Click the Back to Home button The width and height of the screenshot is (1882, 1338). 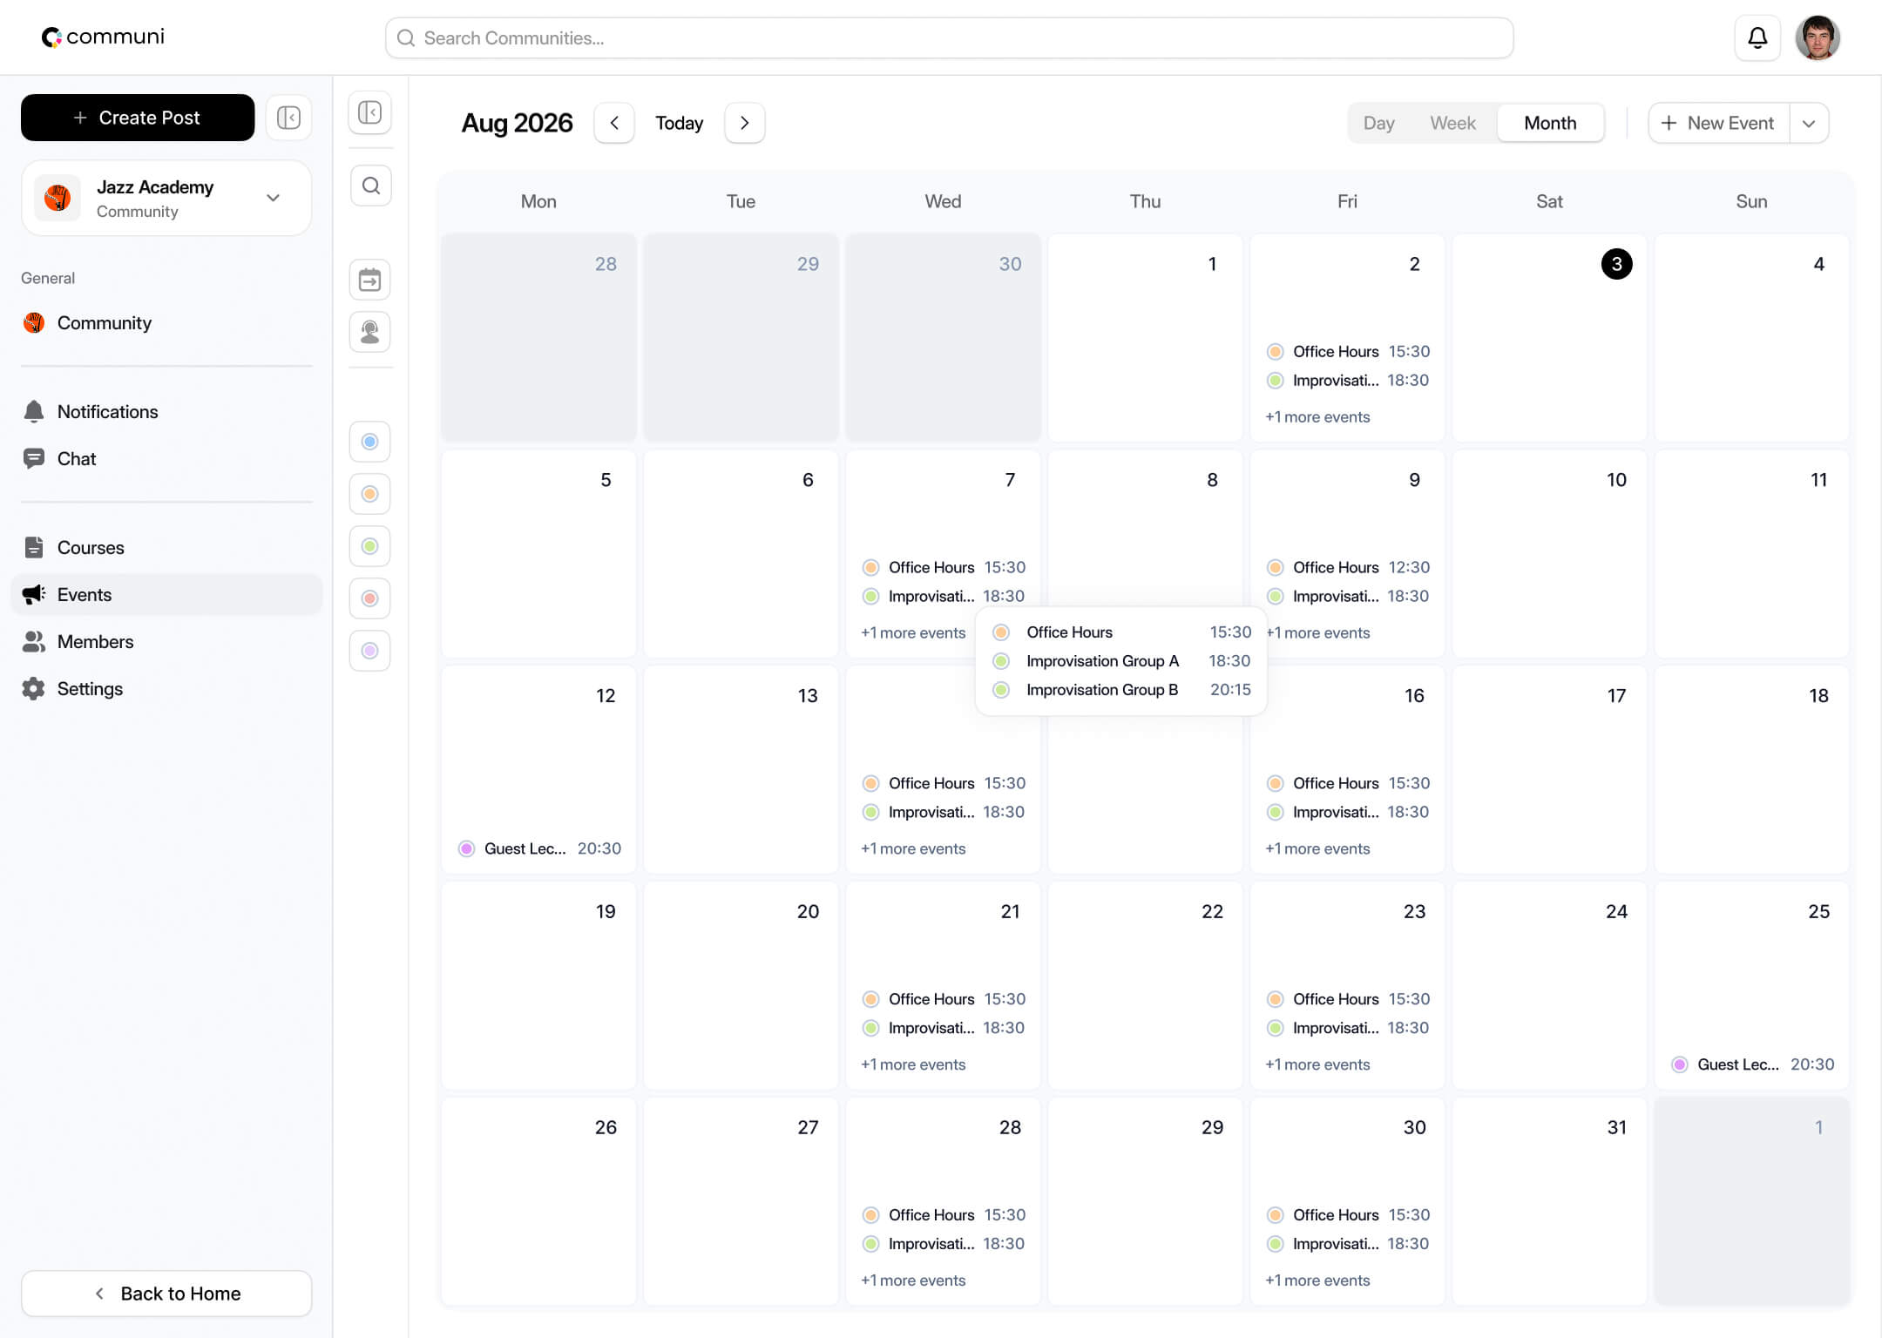[x=166, y=1294]
